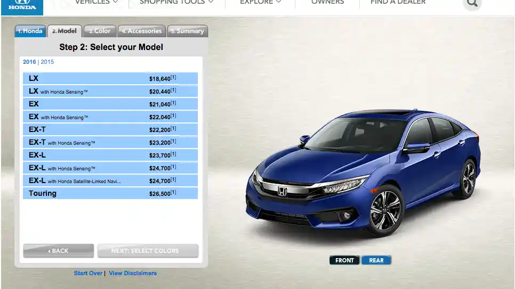Choose the EX-L trim at $23,700

110,155
